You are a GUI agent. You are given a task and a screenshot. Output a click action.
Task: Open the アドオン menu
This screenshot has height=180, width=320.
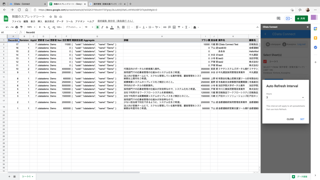(80, 21)
